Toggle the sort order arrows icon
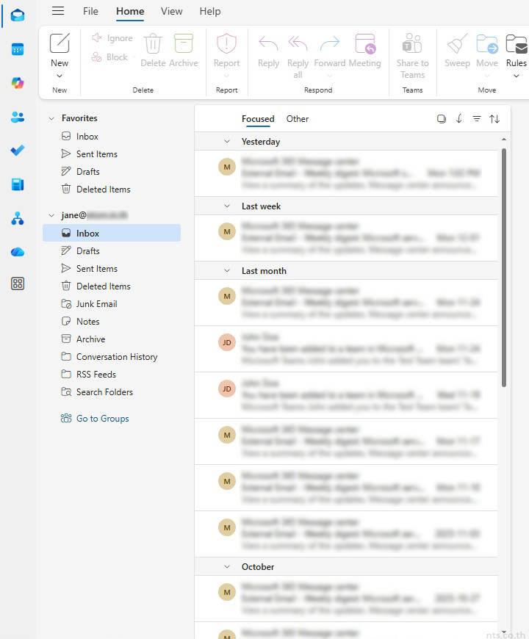The image size is (529, 639). (x=494, y=118)
